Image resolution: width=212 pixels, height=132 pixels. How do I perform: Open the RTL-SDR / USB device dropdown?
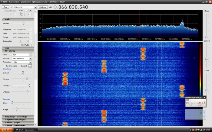pyautogui.click(x=35, y=7)
